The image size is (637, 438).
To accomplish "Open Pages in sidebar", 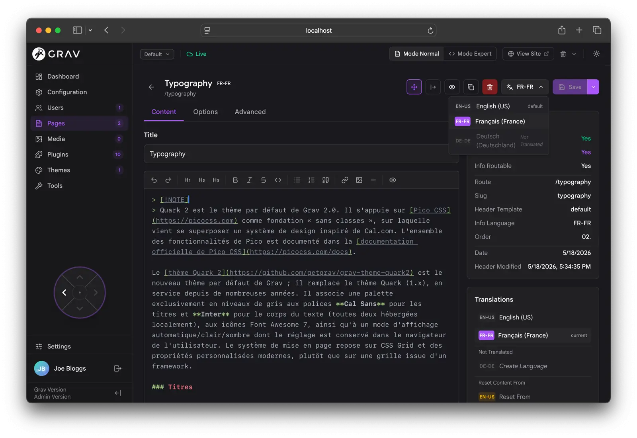I will click(79, 123).
